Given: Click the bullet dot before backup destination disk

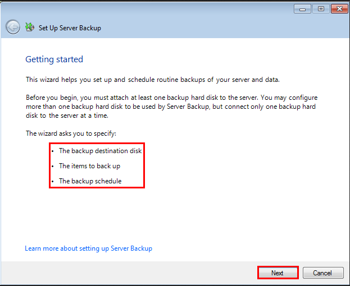Looking at the screenshot, I should pyautogui.click(x=53, y=151).
